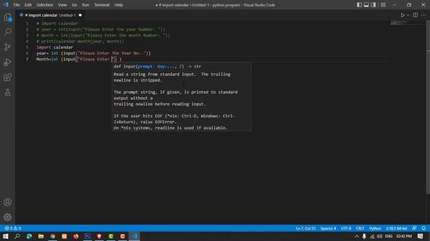This screenshot has height=241, width=430.
Task: Open Firefox from taskbar
Action: point(76,236)
